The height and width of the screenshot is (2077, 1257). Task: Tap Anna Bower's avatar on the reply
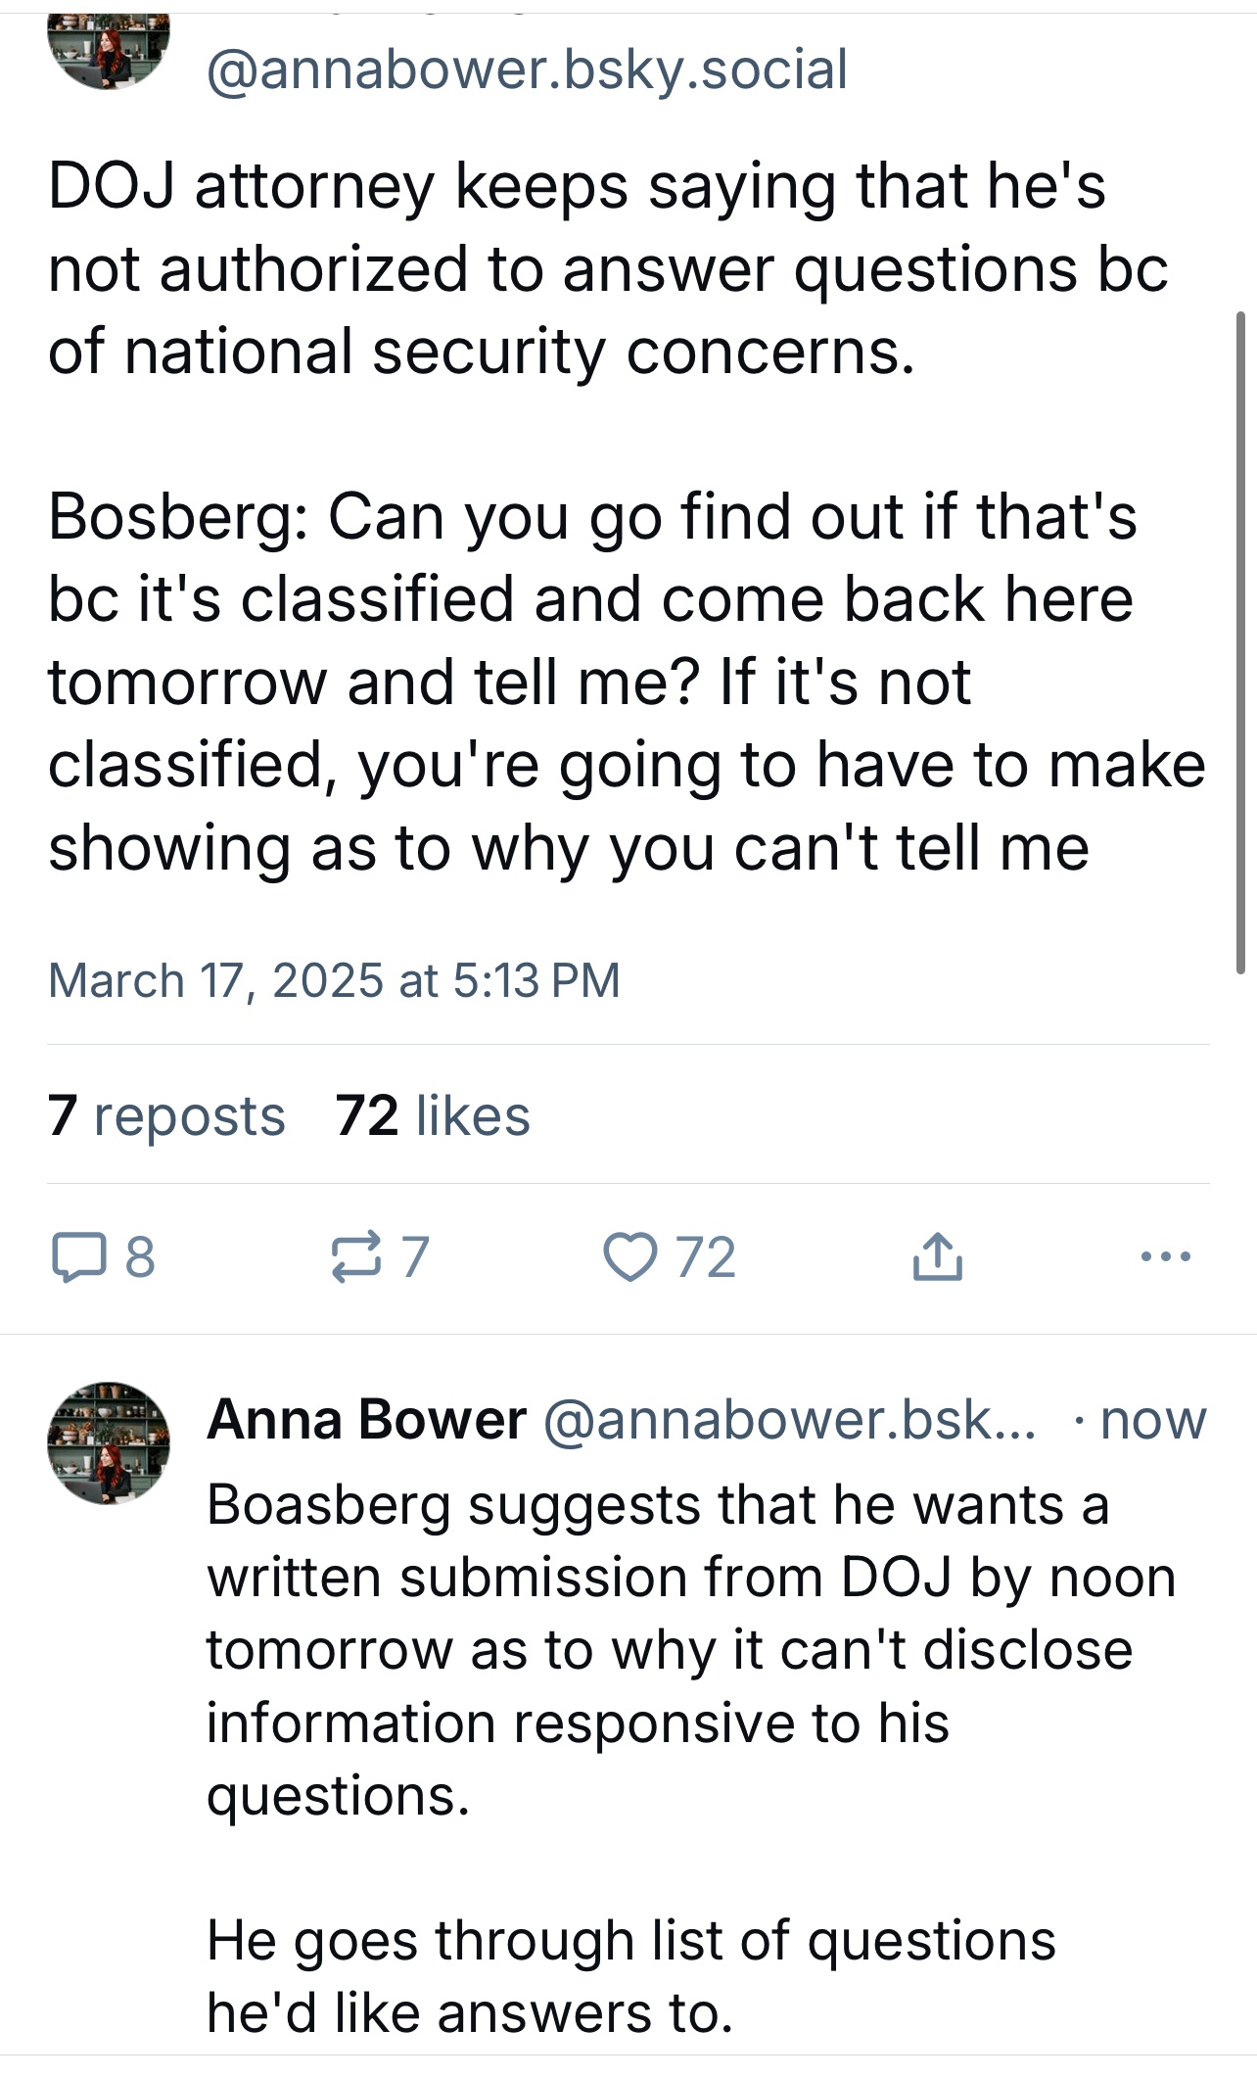[109, 1442]
